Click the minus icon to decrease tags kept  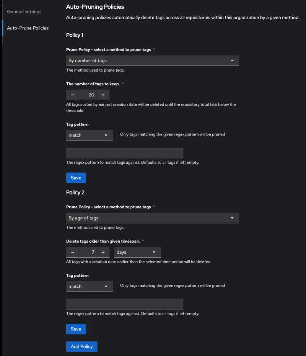click(72, 95)
